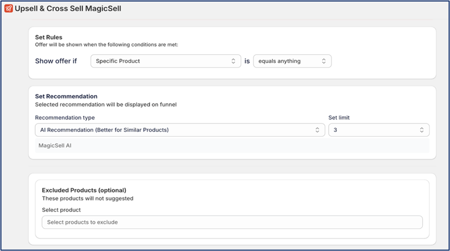Click the Set Recommendation heading
Image resolution: width=450 pixels, height=251 pixels.
tap(66, 96)
